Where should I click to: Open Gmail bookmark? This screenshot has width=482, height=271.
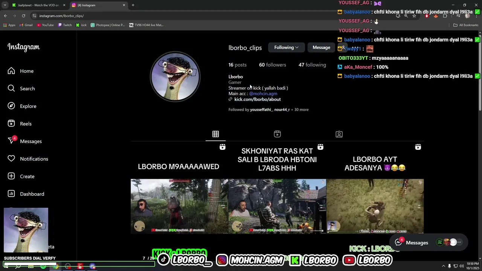[26, 25]
